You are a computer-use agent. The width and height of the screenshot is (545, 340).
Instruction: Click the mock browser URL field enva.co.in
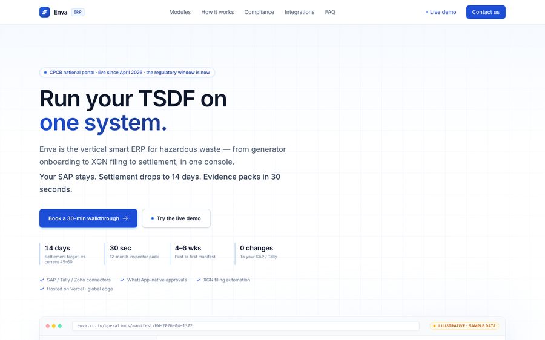point(245,325)
